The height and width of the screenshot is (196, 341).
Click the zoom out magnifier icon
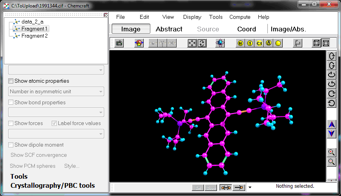coord(331,162)
